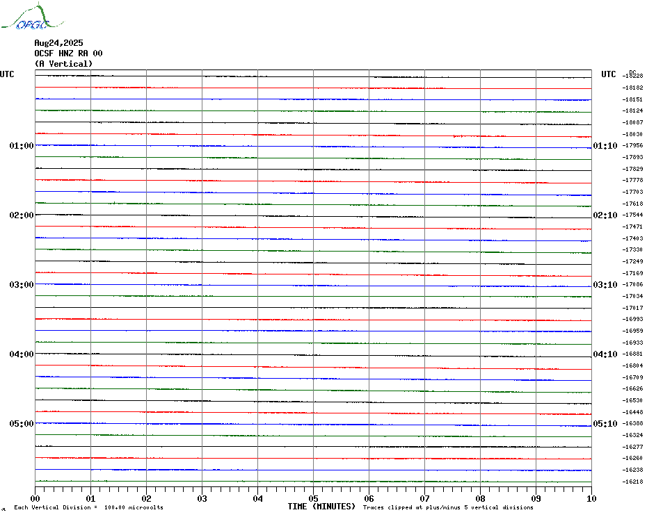Click the 03:10 time label
The image size is (647, 517).
[605, 285]
